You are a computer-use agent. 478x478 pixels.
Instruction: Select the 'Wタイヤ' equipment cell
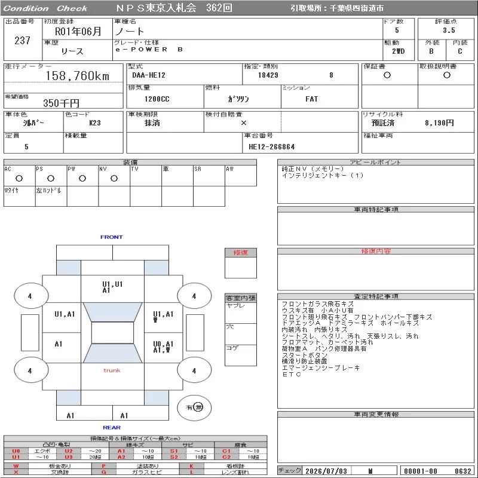(19, 197)
